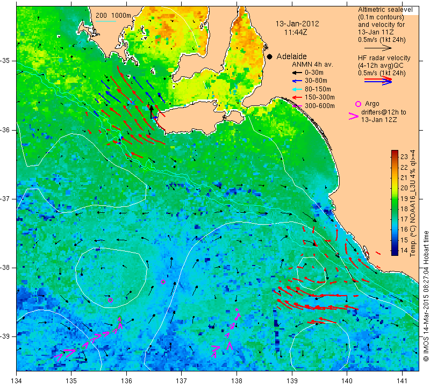Click the colorbar temperature axis title
The height and width of the screenshot is (387, 430).
[x=413, y=203]
